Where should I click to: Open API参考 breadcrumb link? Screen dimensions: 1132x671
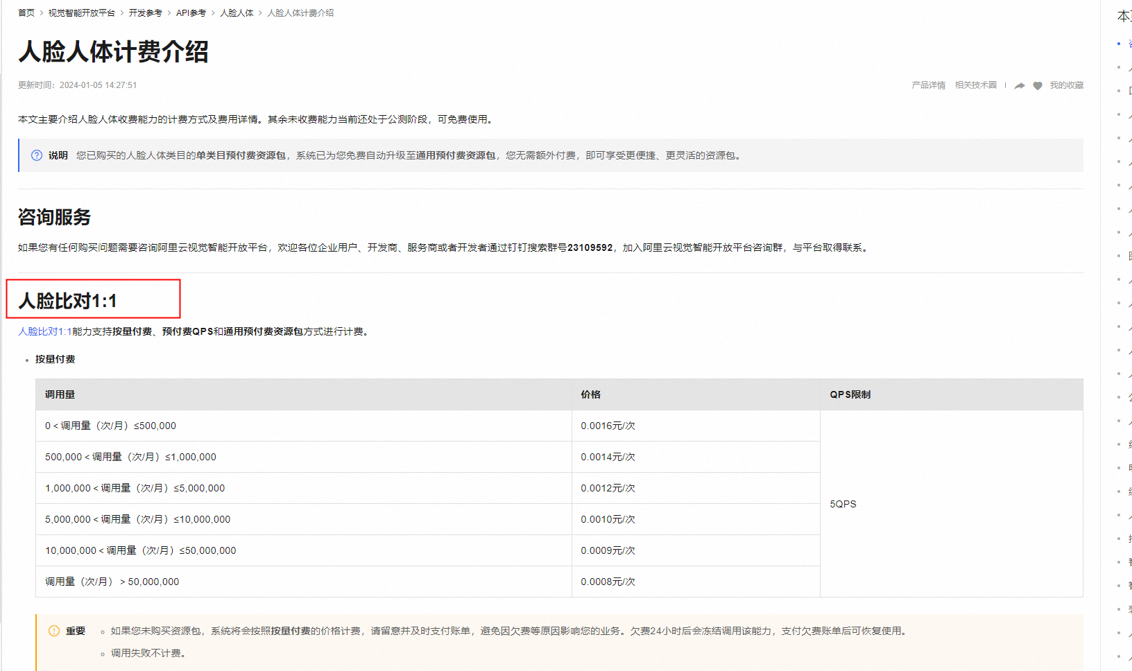coord(191,13)
